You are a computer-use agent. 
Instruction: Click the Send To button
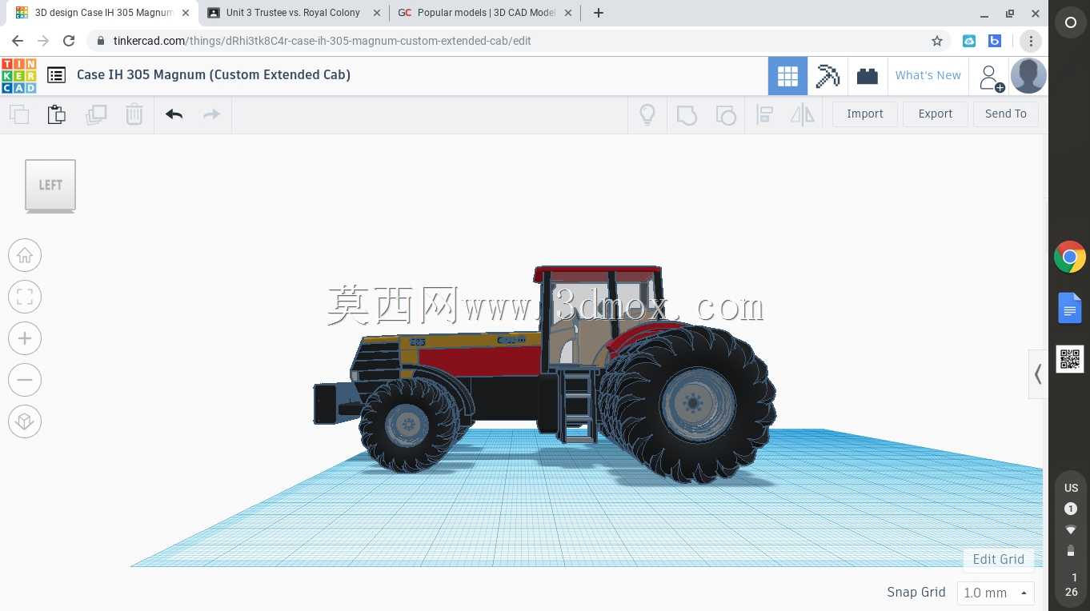point(1006,114)
